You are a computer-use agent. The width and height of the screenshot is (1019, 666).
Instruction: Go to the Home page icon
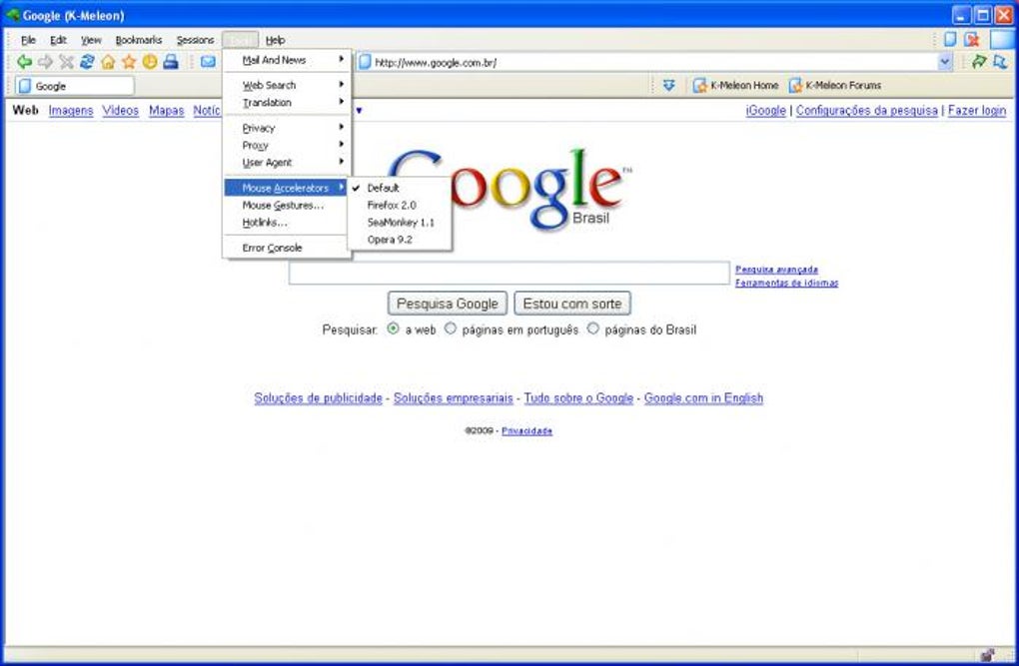coord(108,62)
